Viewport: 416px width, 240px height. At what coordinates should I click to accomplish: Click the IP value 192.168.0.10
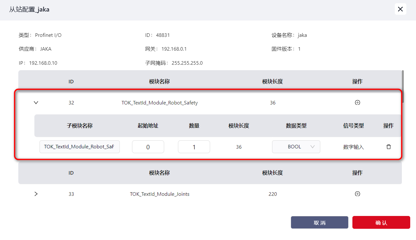pos(43,63)
